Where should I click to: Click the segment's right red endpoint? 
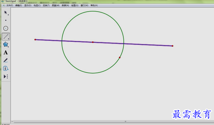[x=172, y=46]
